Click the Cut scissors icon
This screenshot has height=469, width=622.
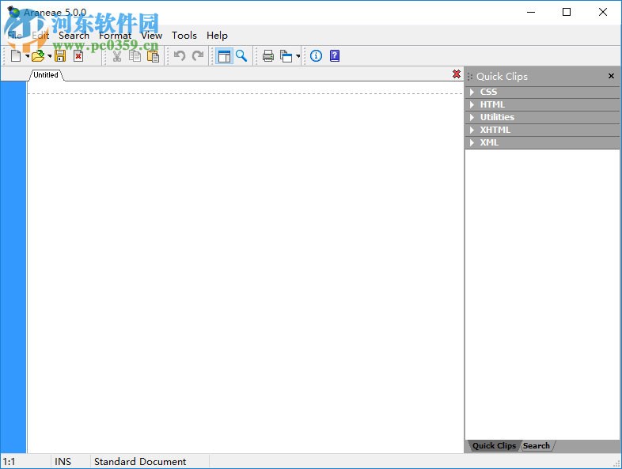(117, 56)
